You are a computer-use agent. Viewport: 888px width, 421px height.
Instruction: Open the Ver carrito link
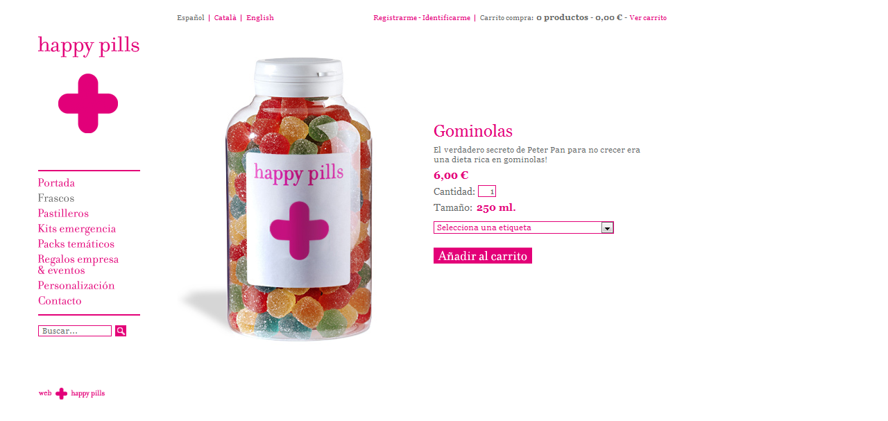click(648, 18)
